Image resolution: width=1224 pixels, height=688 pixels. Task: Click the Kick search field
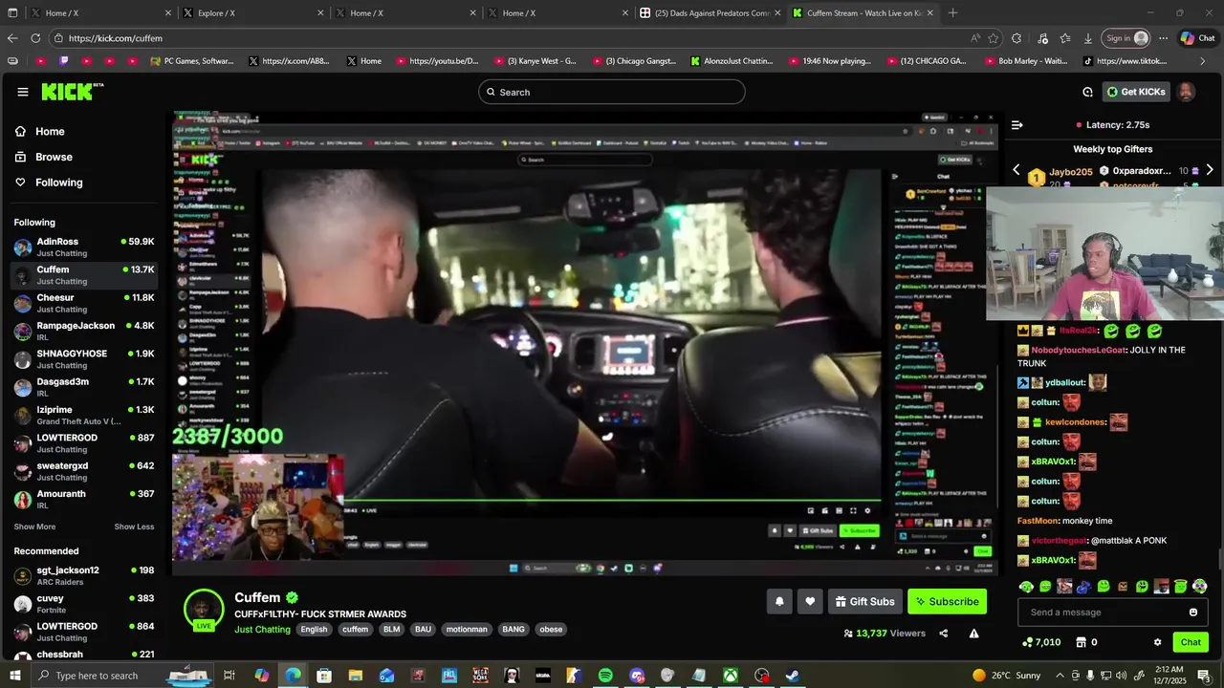click(x=612, y=92)
